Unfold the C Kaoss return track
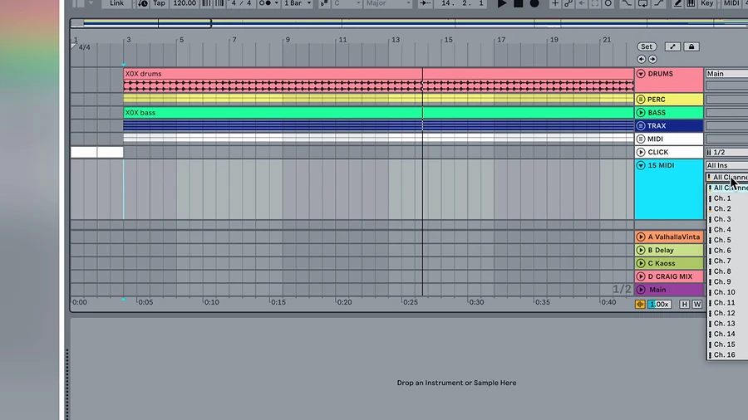 click(641, 263)
